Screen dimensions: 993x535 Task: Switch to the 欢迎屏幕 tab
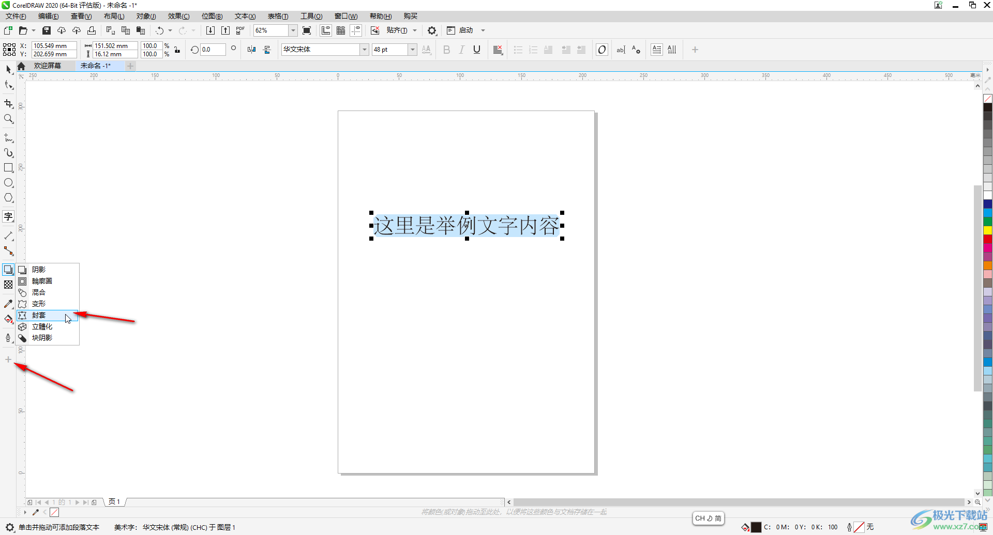point(48,66)
